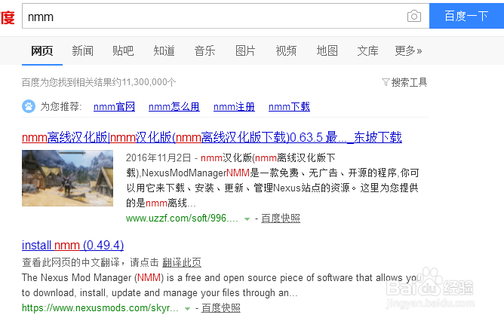Click the Skyrim village result thumbnail
Viewport: 504px width, 321px height.
(x=67, y=178)
